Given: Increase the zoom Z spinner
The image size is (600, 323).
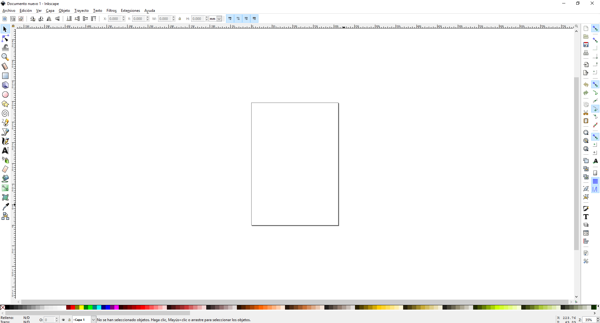Looking at the screenshot, I should [598, 318].
